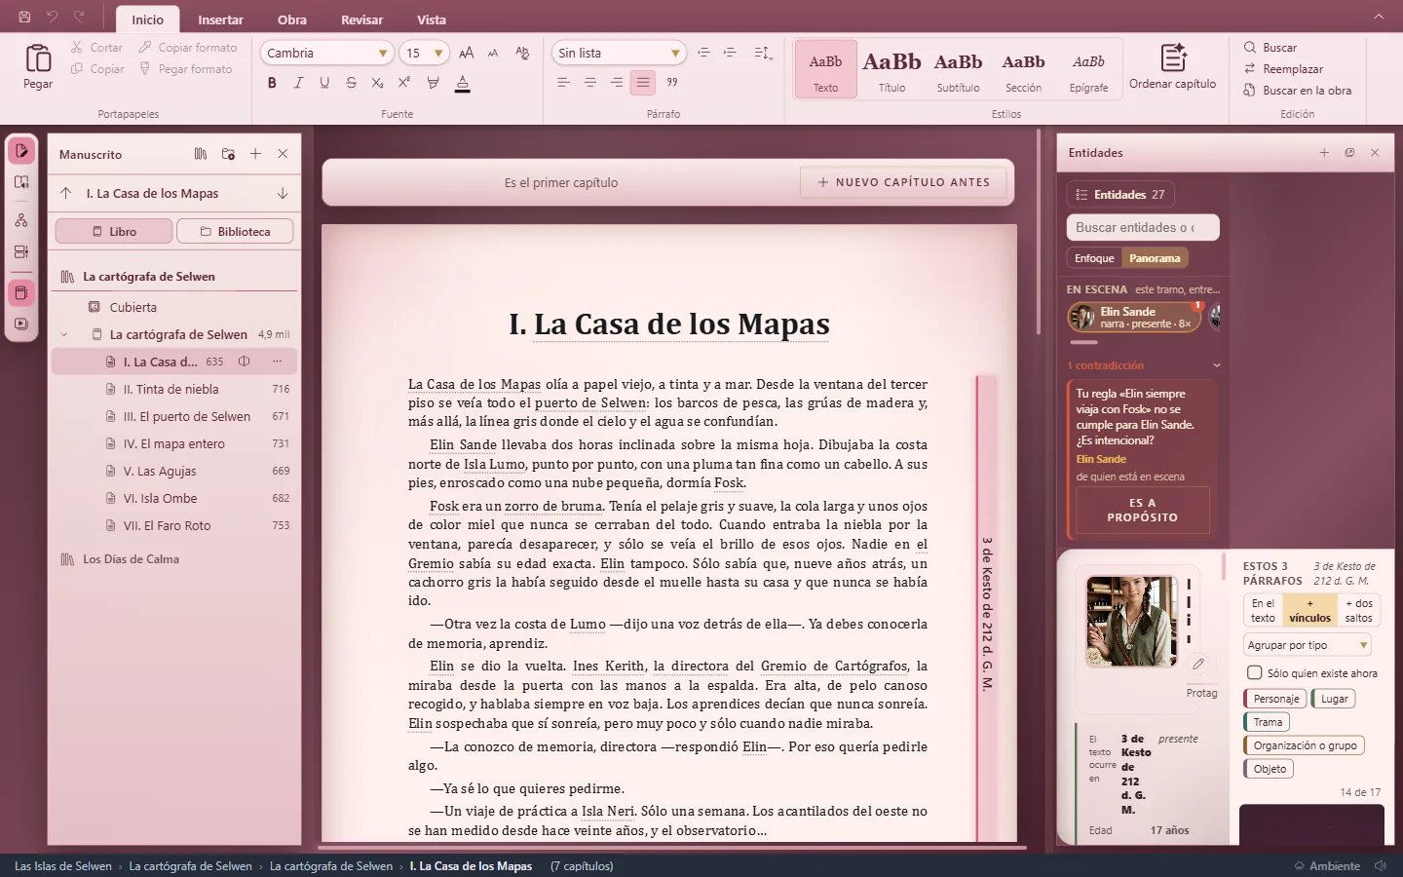The height and width of the screenshot is (877, 1403).
Task: Pop out the Entidades panel
Action: (x=1349, y=153)
